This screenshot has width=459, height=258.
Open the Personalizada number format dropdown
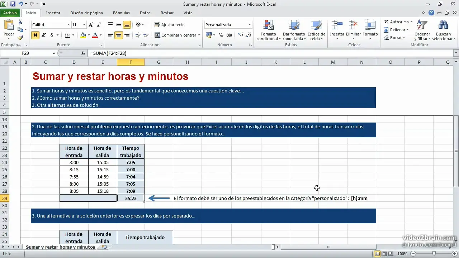coord(250,25)
